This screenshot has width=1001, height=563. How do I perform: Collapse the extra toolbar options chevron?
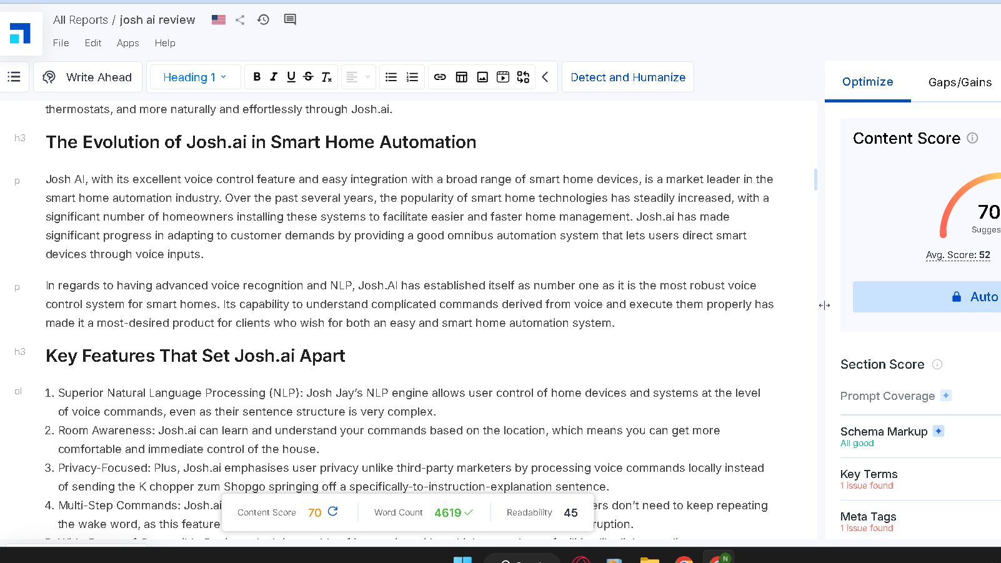(545, 77)
